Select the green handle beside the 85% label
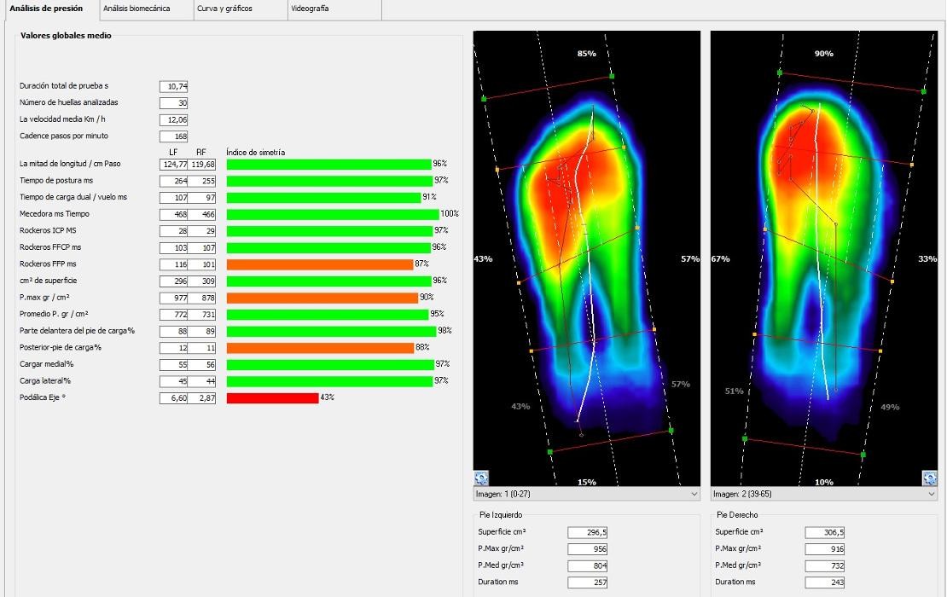 612,76
